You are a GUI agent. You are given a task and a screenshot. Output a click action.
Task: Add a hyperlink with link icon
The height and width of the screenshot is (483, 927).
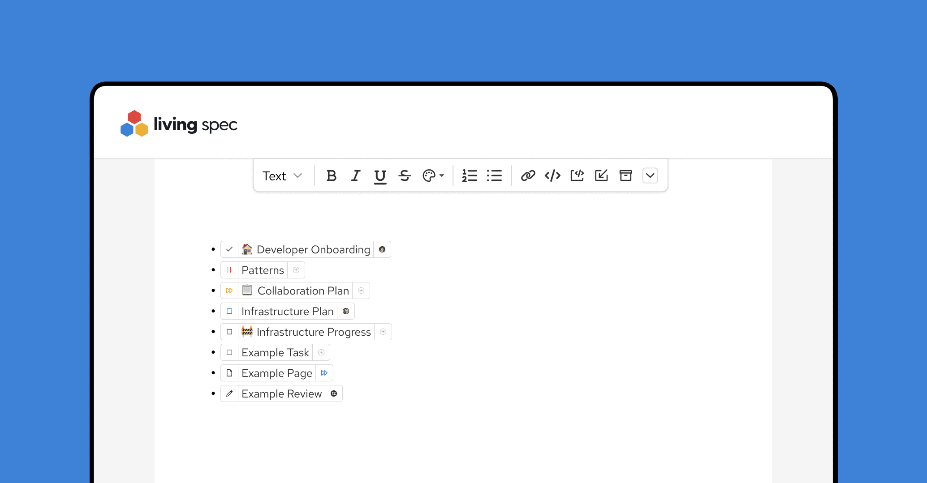[528, 176]
